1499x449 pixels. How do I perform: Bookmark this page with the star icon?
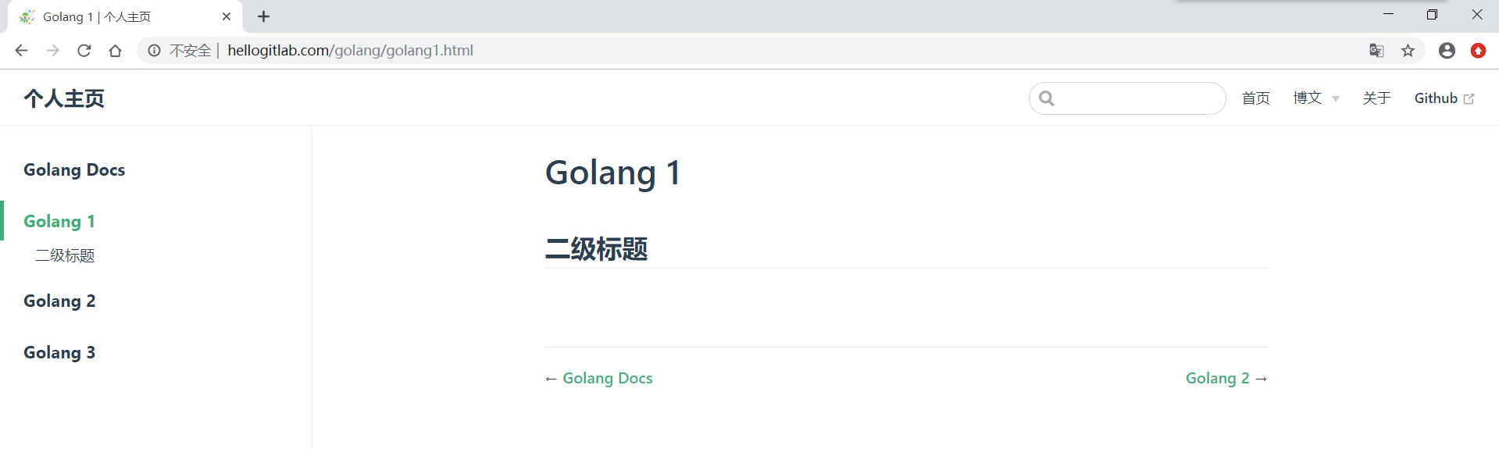1408,51
